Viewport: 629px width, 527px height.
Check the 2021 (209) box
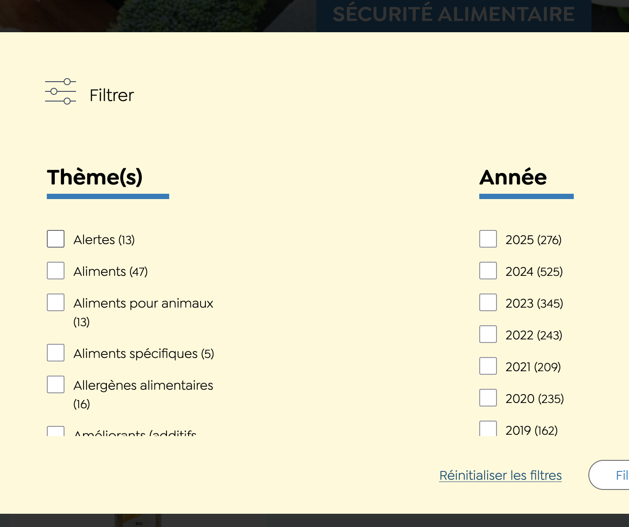pos(488,366)
